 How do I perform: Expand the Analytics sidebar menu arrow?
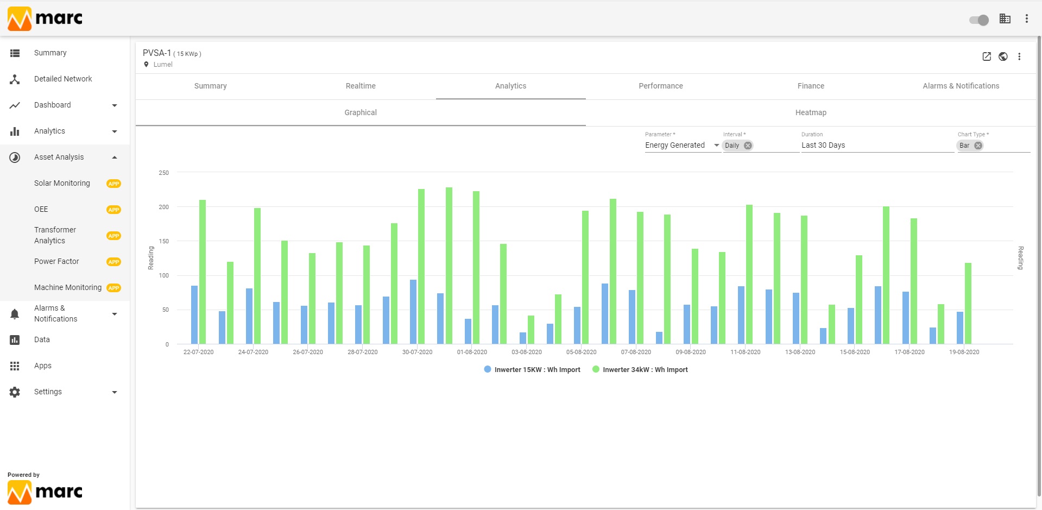click(115, 131)
